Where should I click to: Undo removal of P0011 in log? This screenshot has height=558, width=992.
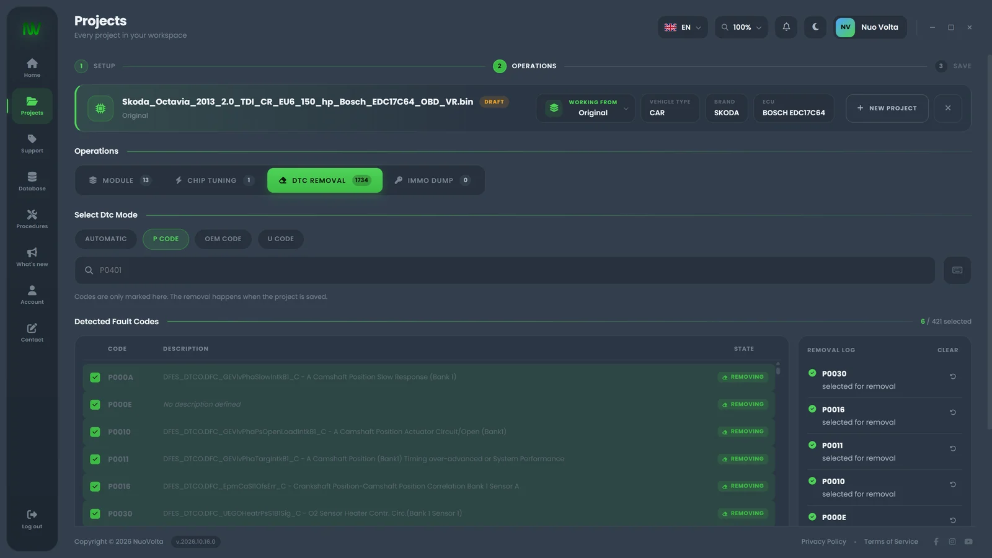[x=953, y=448]
